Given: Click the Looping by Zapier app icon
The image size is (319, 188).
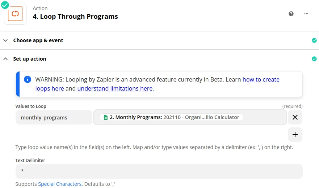Looking at the screenshot, I should click(15, 14).
